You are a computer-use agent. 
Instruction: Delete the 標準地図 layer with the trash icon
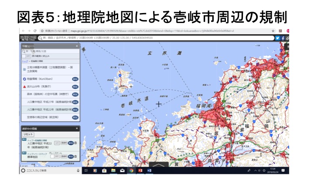click(x=76, y=156)
